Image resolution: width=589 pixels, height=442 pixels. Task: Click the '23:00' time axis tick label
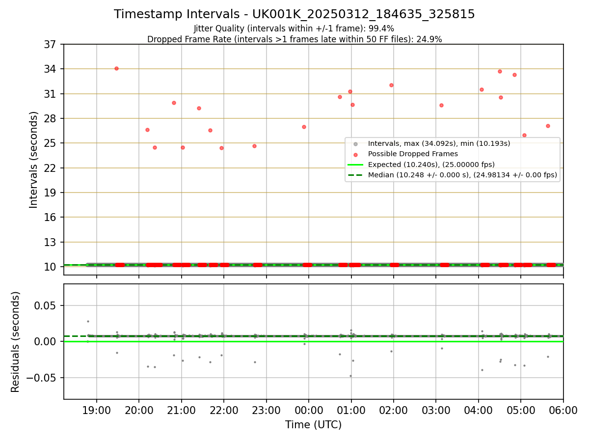point(267,410)
